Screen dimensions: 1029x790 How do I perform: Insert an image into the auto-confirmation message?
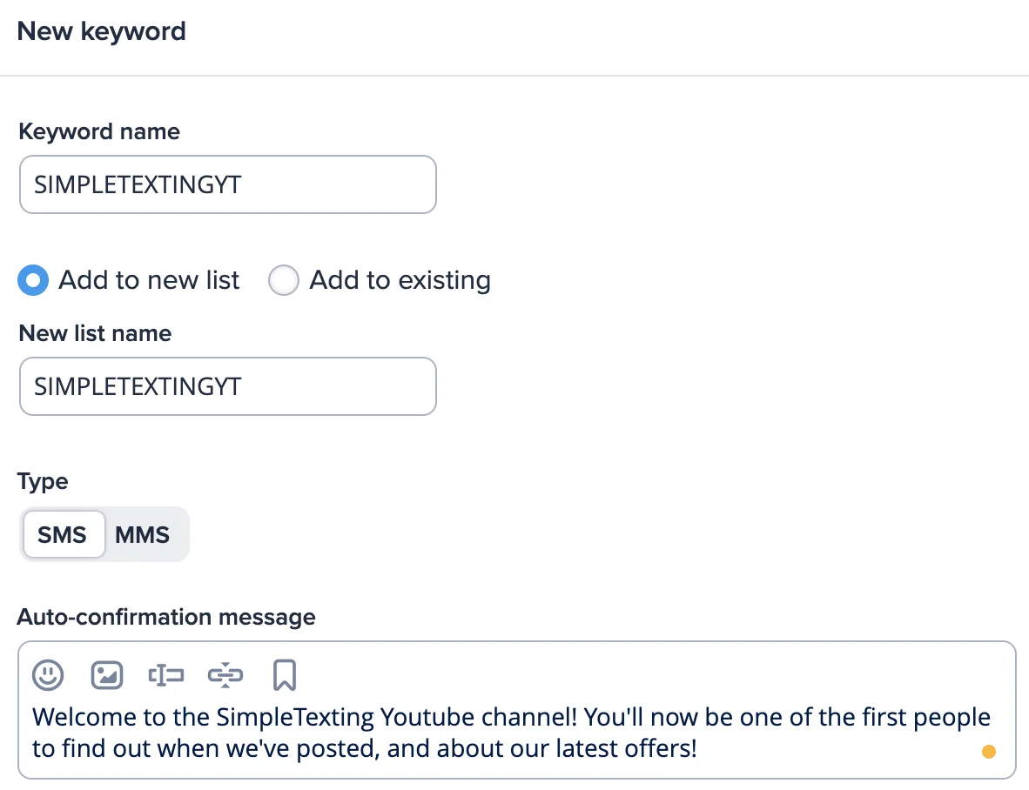pos(107,674)
